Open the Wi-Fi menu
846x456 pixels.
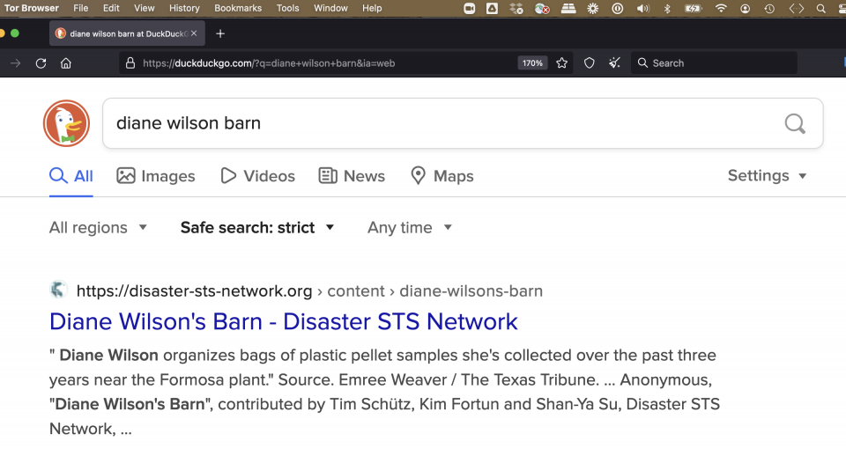tap(721, 8)
